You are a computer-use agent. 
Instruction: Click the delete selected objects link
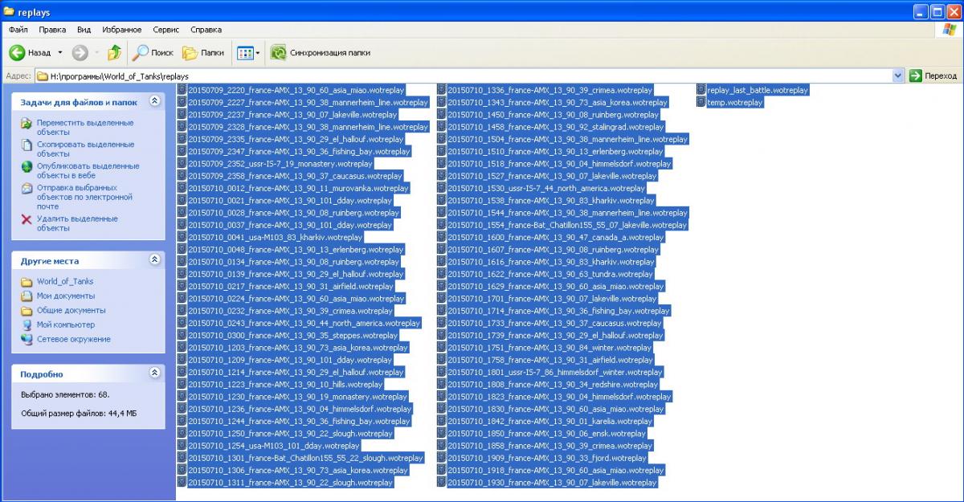76,223
